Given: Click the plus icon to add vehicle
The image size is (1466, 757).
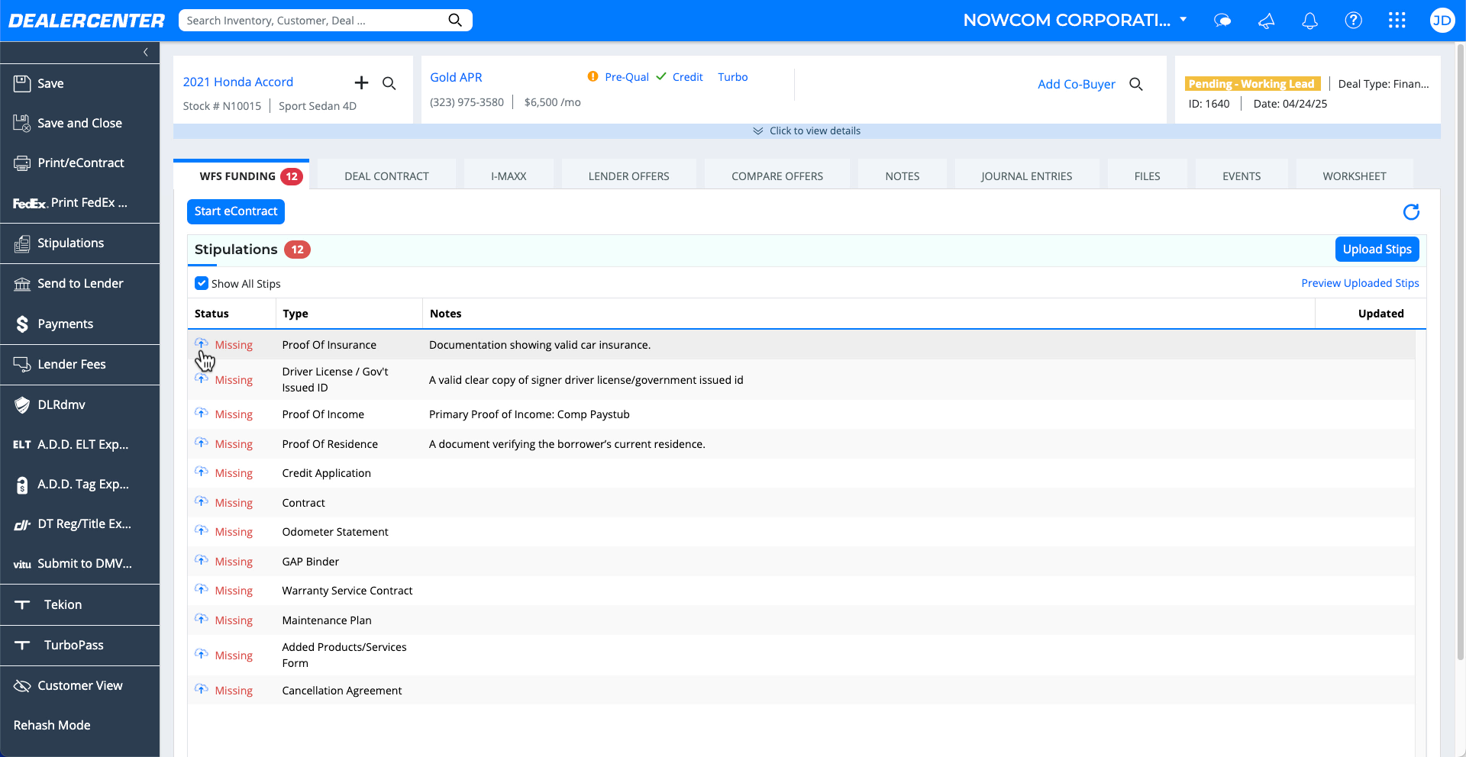Looking at the screenshot, I should (362, 82).
